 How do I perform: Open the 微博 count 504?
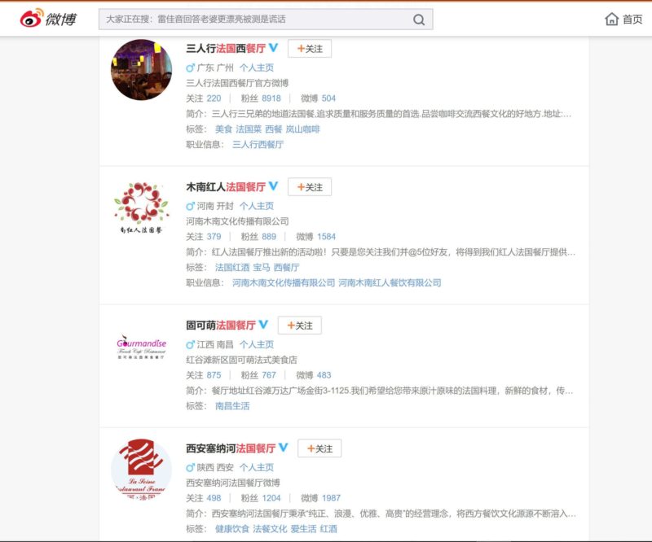[x=328, y=98]
